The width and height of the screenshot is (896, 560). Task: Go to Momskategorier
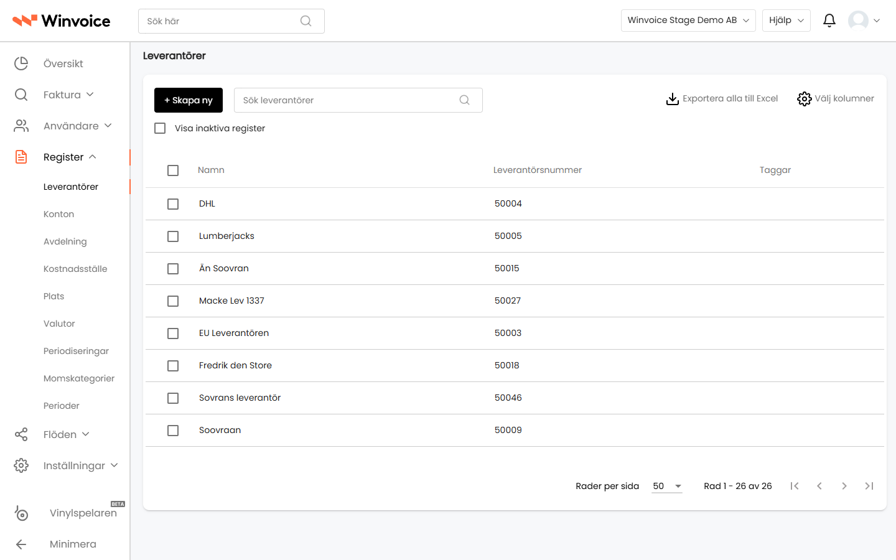coord(79,378)
